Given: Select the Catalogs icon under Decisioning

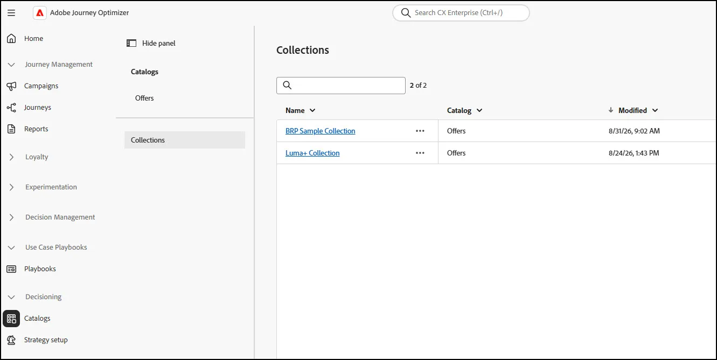Looking at the screenshot, I should pyautogui.click(x=11, y=319).
